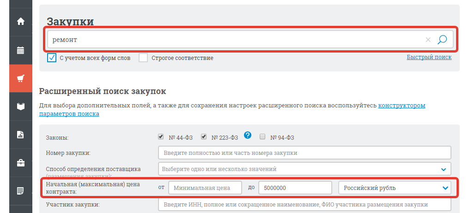Click the 'Минимальная цена' input field

(x=205, y=188)
